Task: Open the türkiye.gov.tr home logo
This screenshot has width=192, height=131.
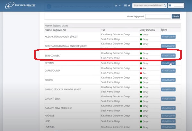Action: tap(20, 5)
